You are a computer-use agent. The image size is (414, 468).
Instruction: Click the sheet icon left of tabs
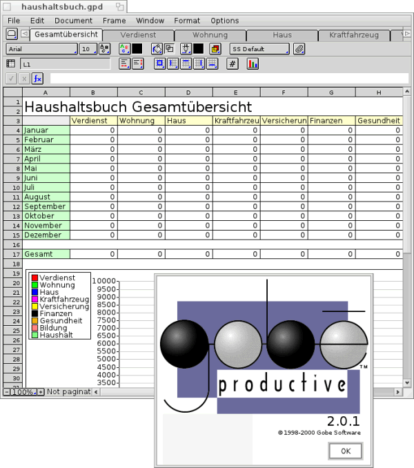click(12, 34)
